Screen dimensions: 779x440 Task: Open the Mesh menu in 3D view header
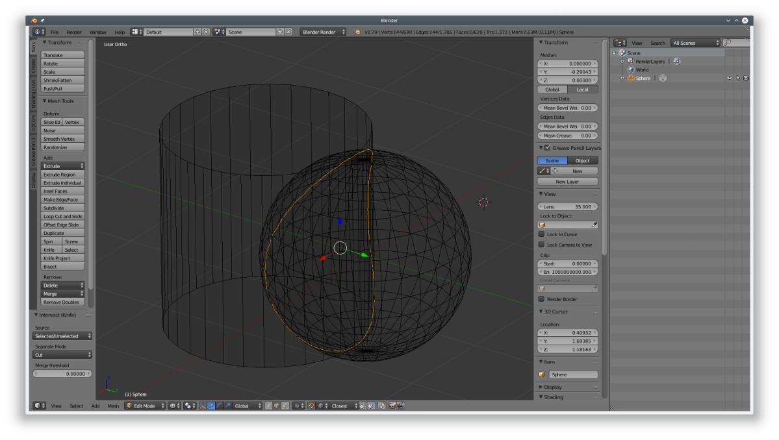113,406
